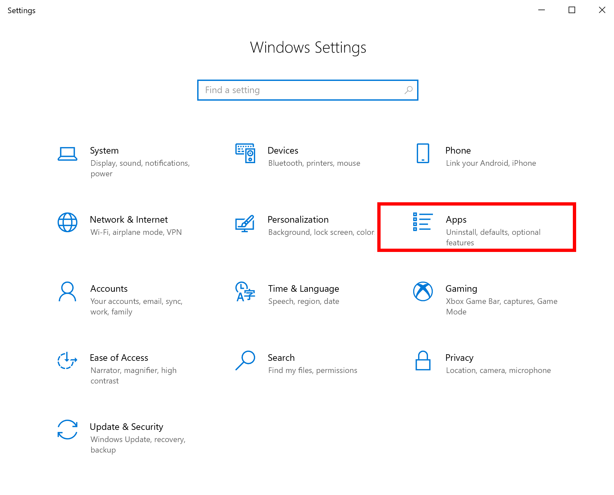This screenshot has height=495, width=614.
Task: Open the Network & Internet globe icon
Action: coord(67,222)
